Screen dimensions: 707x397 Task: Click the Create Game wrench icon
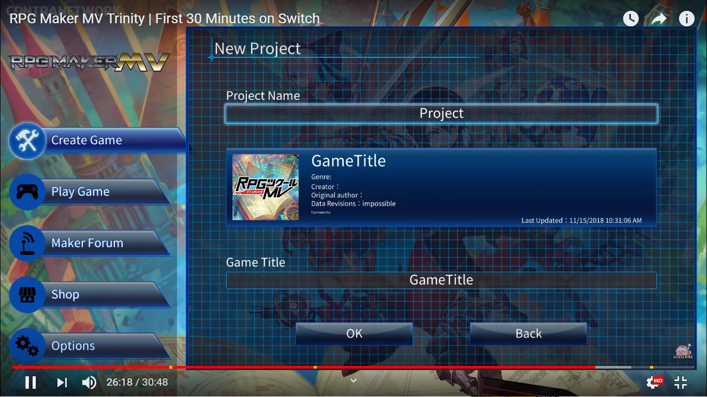coord(27,141)
